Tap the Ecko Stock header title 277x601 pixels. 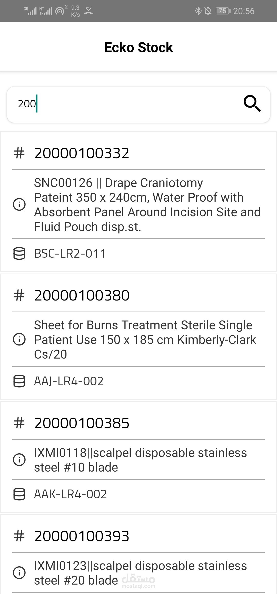(x=138, y=48)
